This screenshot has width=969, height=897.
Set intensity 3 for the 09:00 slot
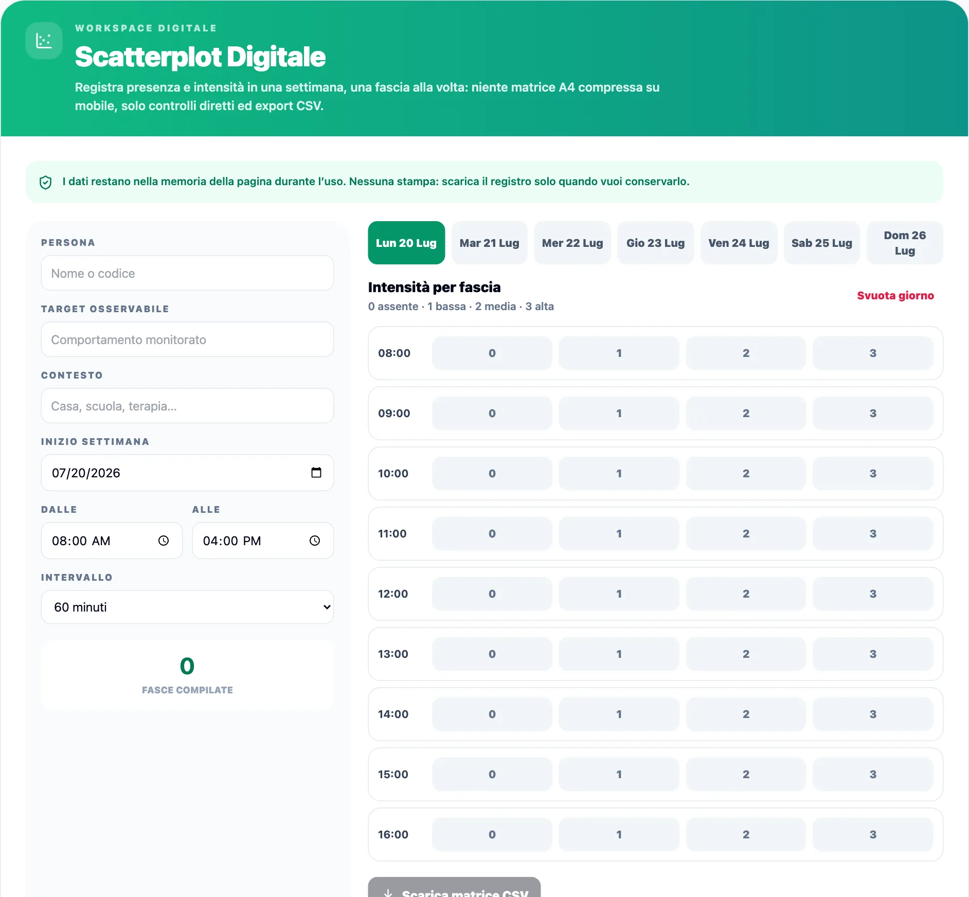[x=873, y=413]
